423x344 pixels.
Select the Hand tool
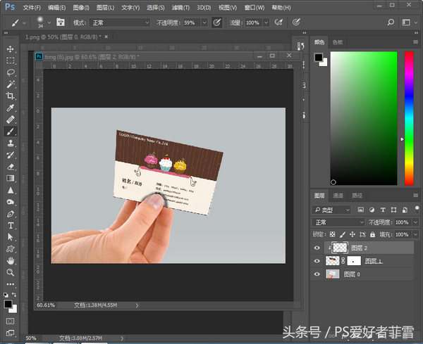click(11, 260)
